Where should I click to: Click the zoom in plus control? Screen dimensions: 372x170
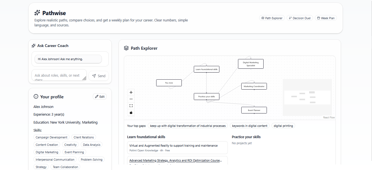[x=131, y=93]
